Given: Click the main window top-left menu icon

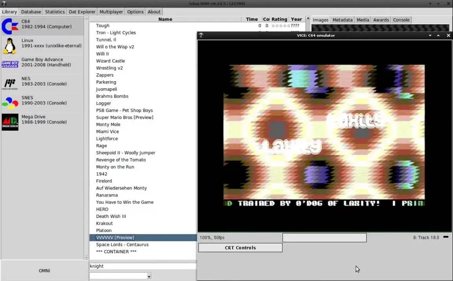Looking at the screenshot, I should coord(4,4).
